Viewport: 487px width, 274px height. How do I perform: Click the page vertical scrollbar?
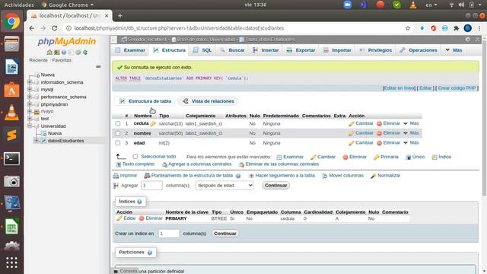[484, 118]
